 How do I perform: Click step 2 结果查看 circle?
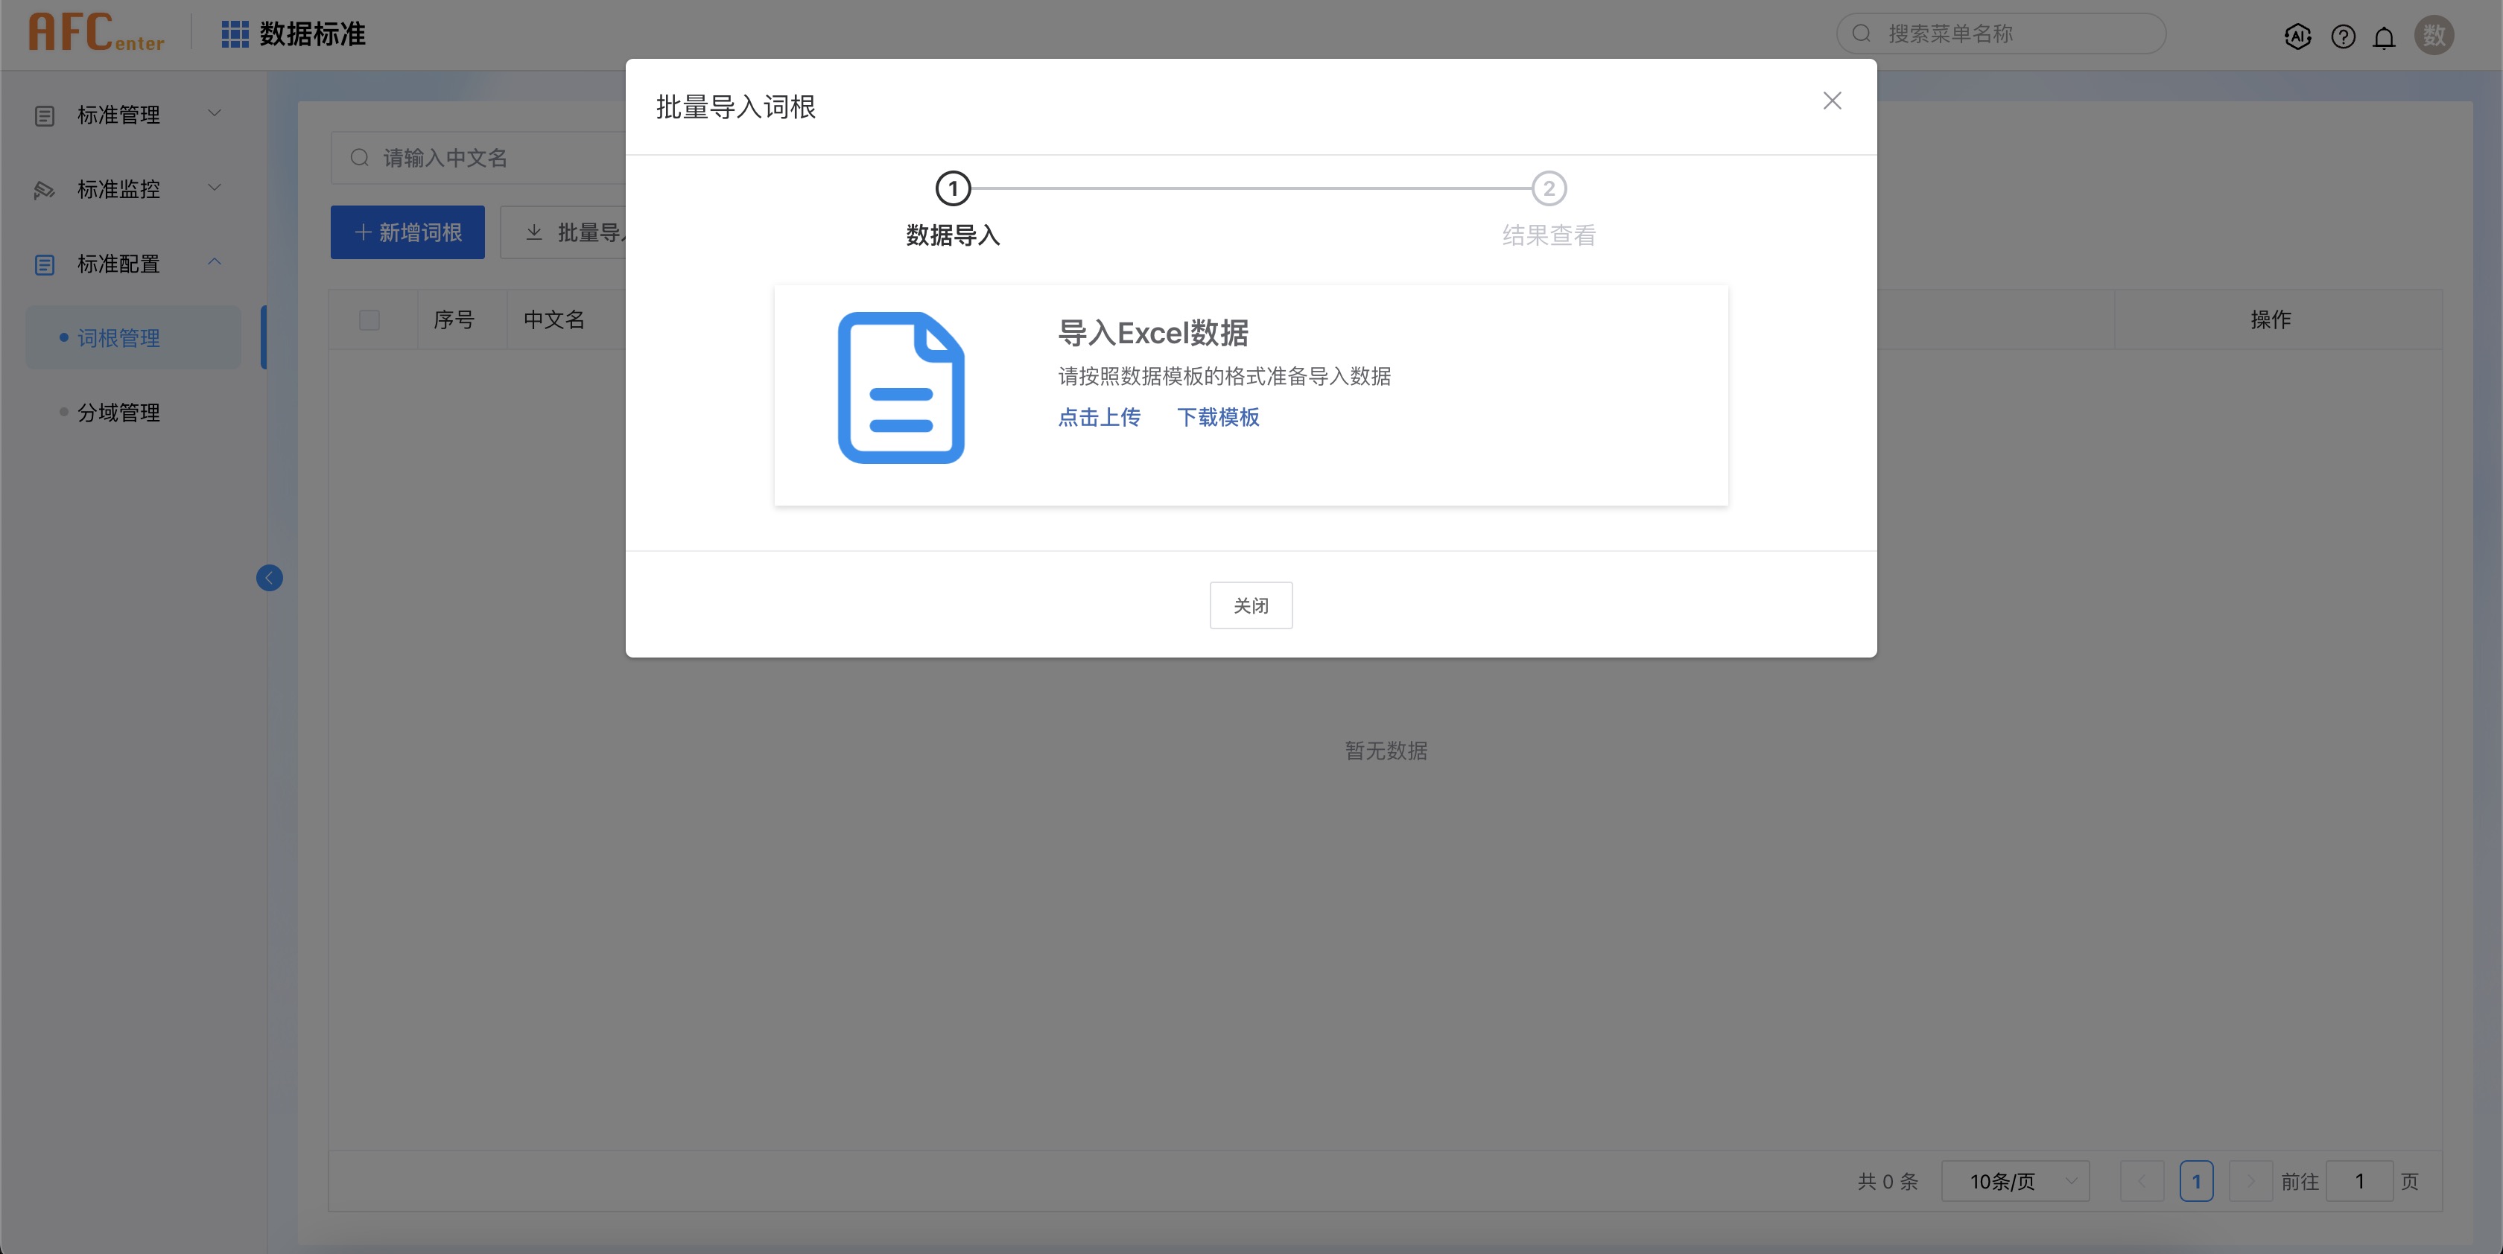1549,188
